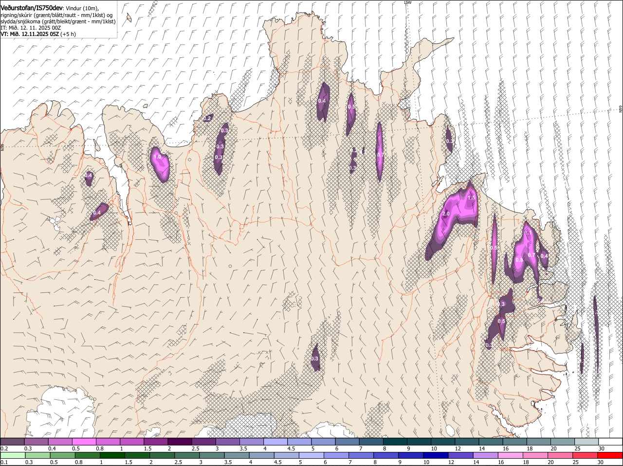
Task: Click the 0.8 precipitation value on the map
Action: [519, 260]
